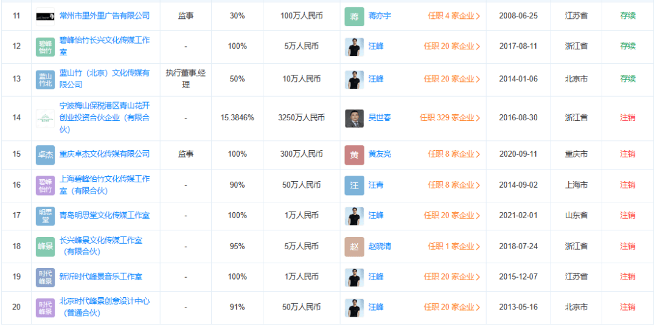
Task: Click the photo avatar of 吴世春
Action: click(354, 118)
